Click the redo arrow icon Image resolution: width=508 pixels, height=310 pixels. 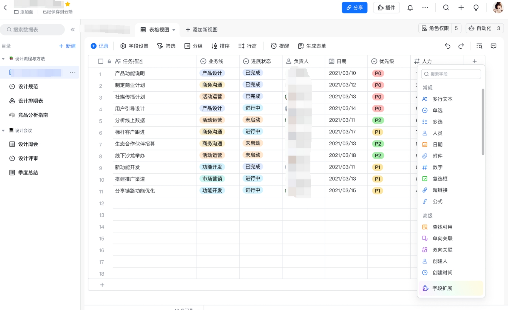461,46
